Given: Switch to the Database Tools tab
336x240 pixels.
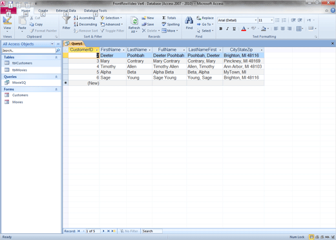Looking at the screenshot, I should (95, 10).
